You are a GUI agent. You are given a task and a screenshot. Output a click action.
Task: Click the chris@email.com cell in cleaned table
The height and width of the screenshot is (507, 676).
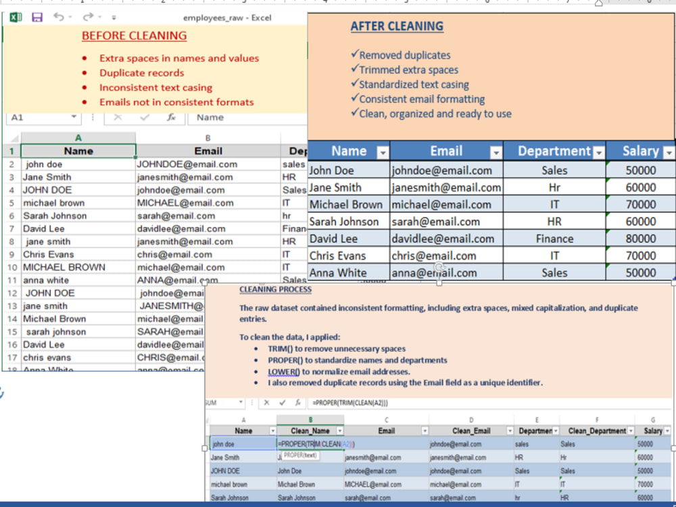[x=446, y=256]
